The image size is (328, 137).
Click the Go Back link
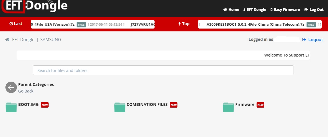26,91
